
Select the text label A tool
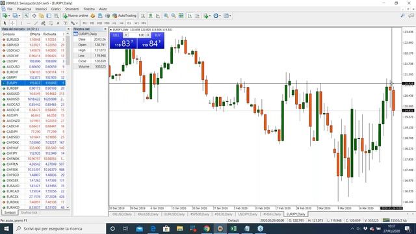coord(58,23)
